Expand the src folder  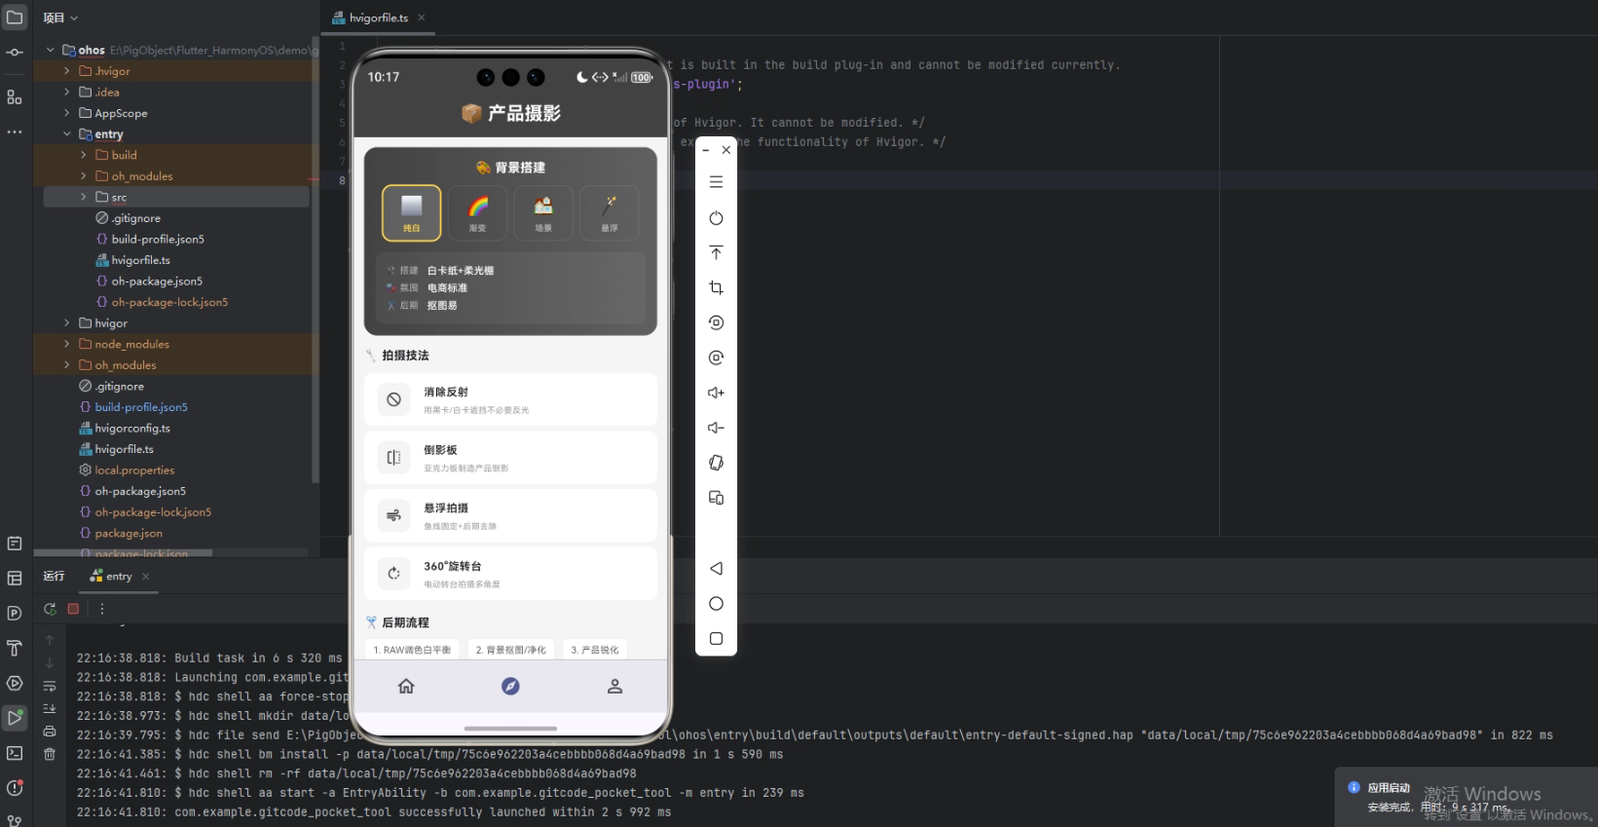[83, 197]
